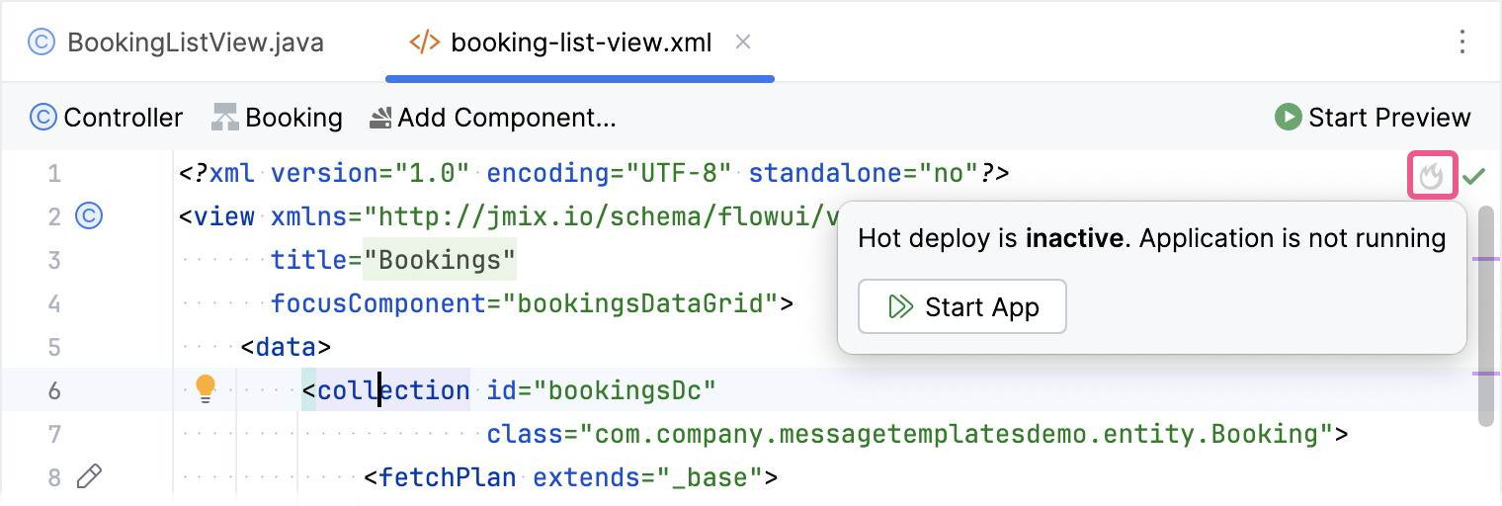The width and height of the screenshot is (1502, 506).
Task: Click the pencil gutter icon on line 8
Action: click(89, 478)
